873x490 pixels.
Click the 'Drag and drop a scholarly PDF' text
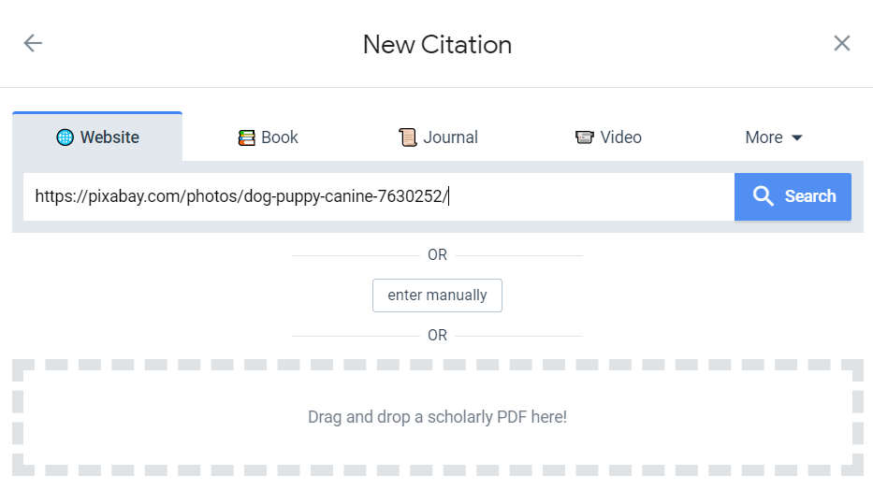click(x=437, y=417)
